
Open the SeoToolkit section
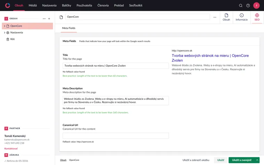point(136,6)
